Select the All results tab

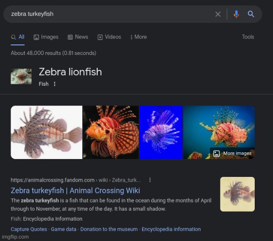coord(18,37)
